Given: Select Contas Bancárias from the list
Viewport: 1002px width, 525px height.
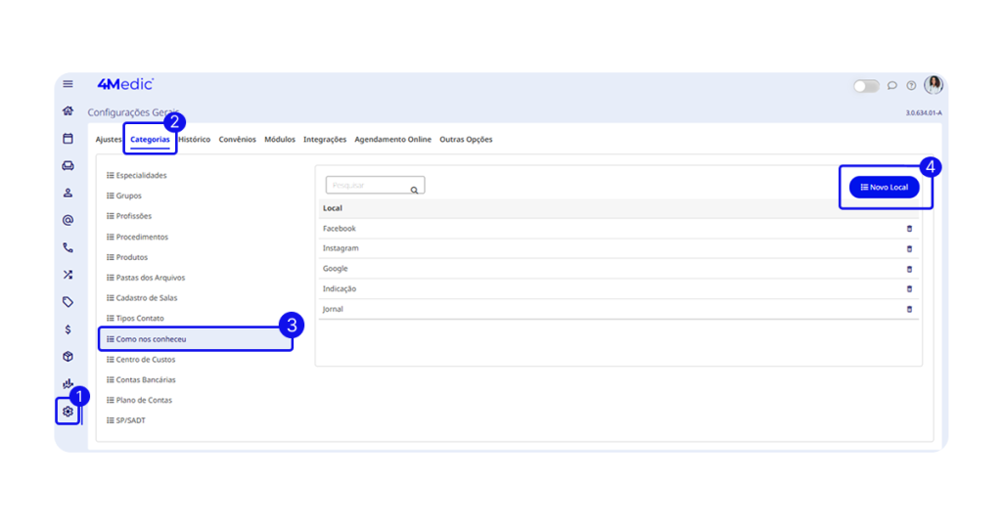Looking at the screenshot, I should pyautogui.click(x=145, y=380).
